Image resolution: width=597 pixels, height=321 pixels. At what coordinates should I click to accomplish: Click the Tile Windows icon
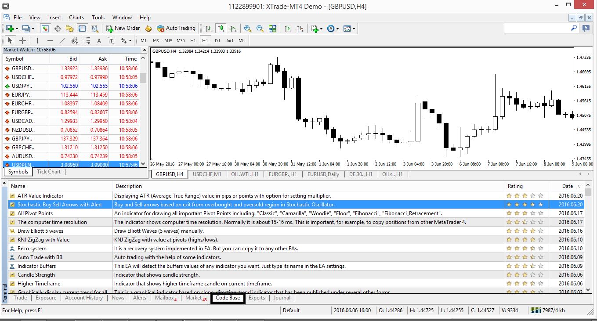click(272, 29)
